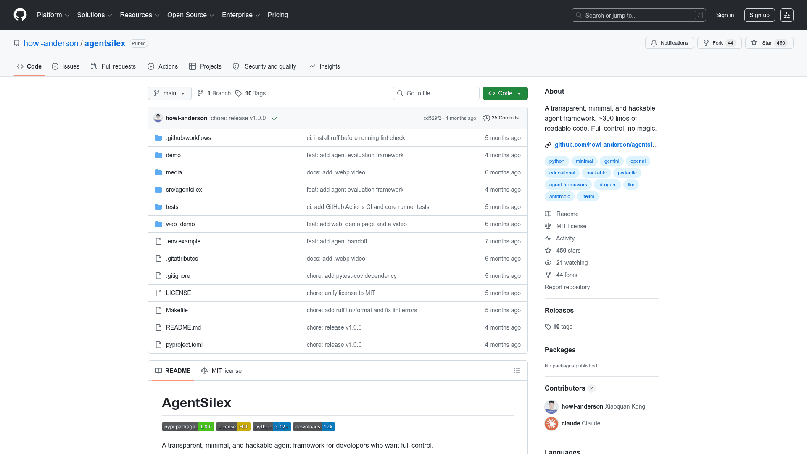Click the License MIT badge

click(x=233, y=427)
